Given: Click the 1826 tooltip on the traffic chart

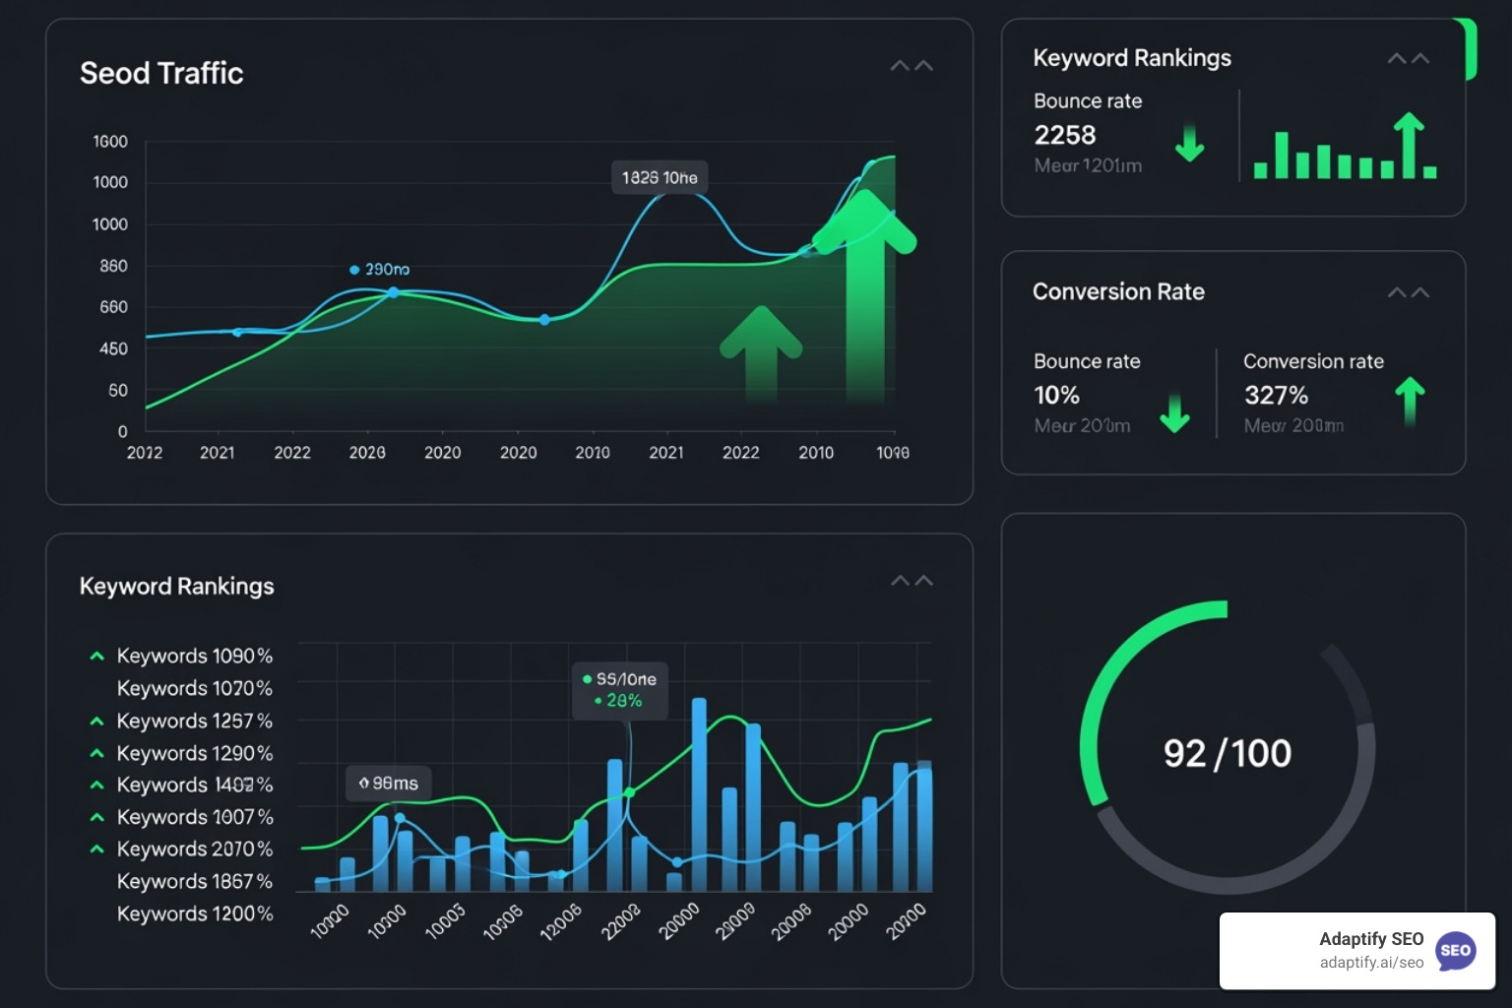Looking at the screenshot, I should click(x=660, y=177).
